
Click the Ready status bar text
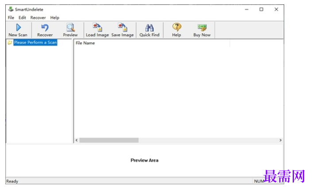[x=12, y=181]
